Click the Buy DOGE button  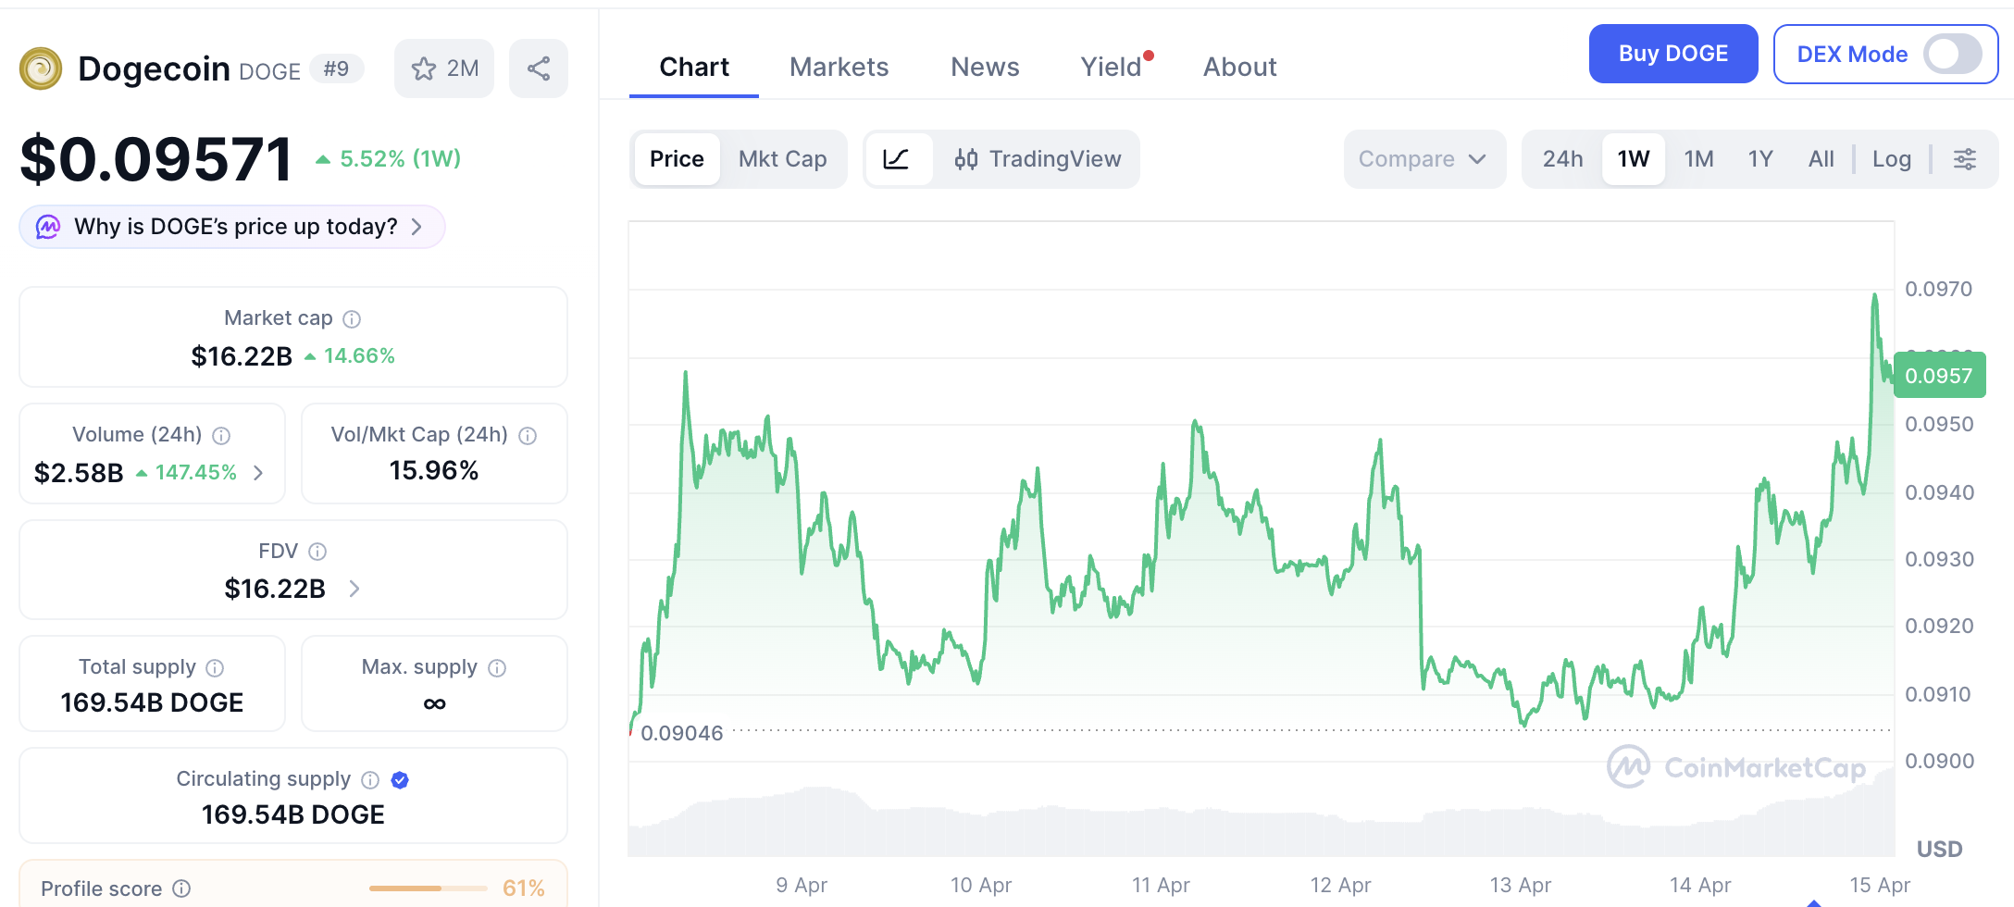(1673, 54)
